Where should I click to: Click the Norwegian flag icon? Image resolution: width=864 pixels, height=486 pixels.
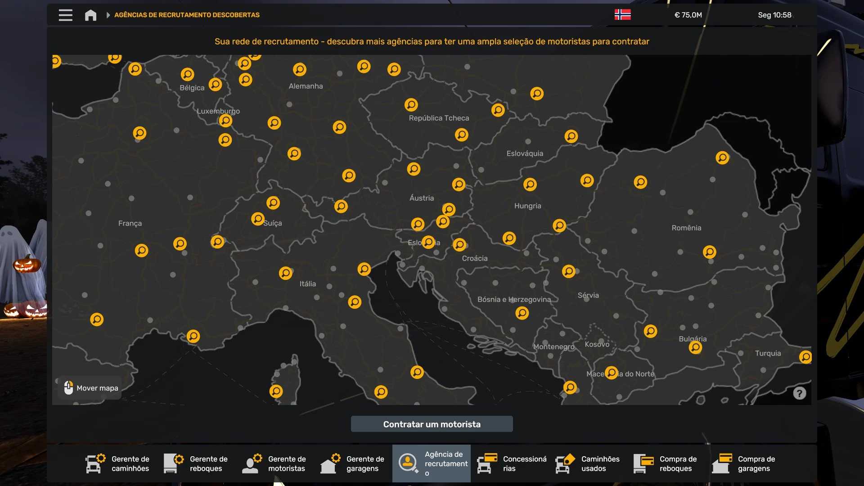(622, 15)
